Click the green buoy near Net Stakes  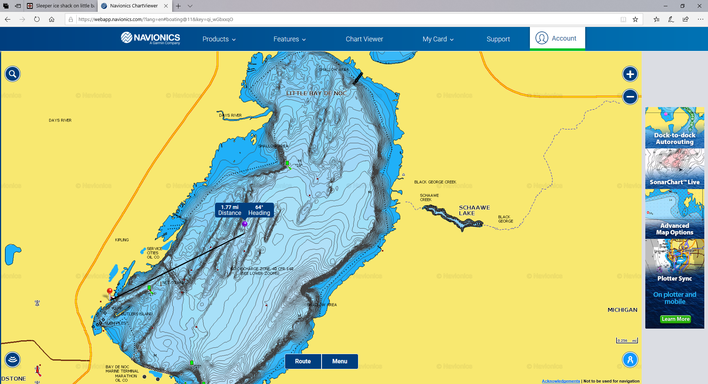149,288
